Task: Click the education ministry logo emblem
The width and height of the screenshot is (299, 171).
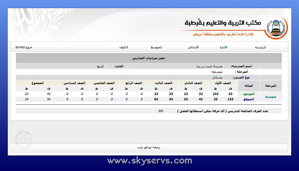Action: pyautogui.click(x=276, y=29)
